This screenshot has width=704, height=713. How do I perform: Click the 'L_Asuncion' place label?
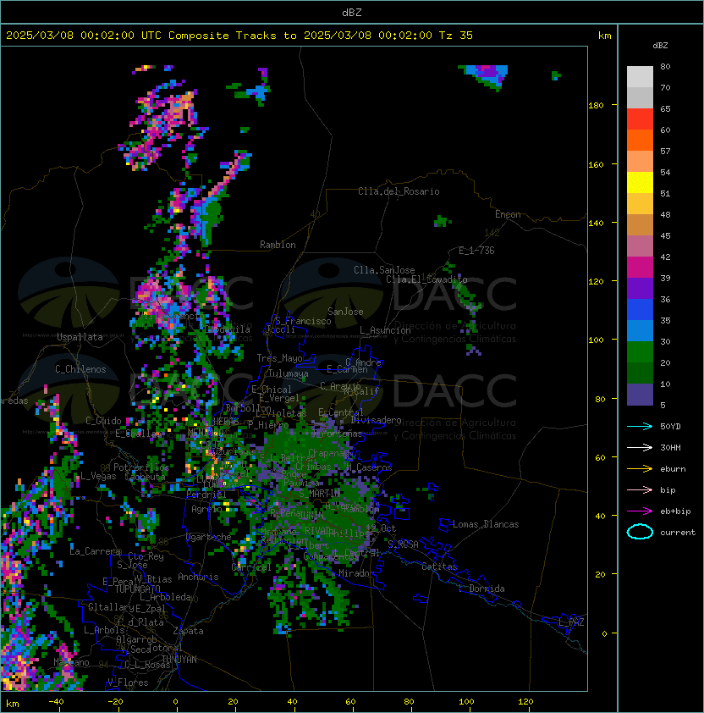pos(385,330)
